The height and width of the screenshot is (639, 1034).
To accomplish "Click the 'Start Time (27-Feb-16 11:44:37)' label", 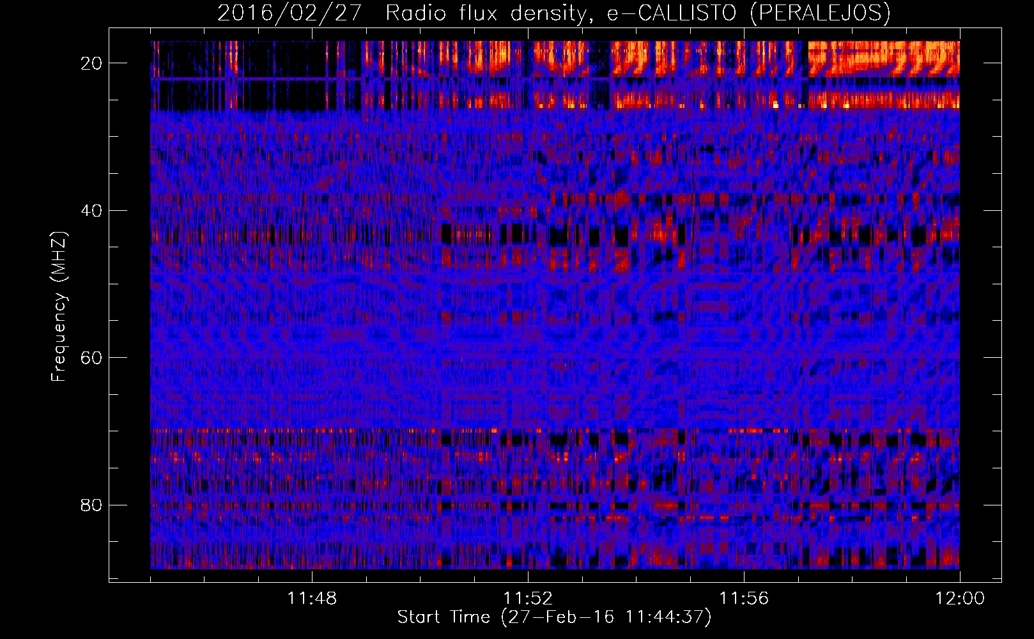I will coord(554,617).
